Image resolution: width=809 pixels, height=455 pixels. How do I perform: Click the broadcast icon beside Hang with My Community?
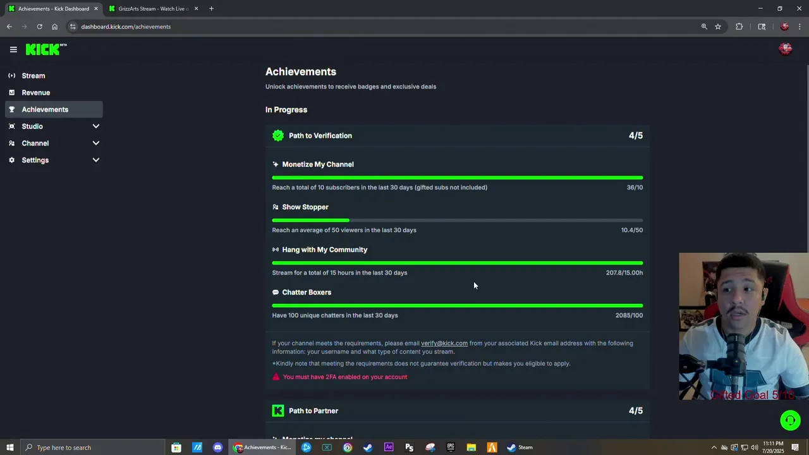[275, 250]
